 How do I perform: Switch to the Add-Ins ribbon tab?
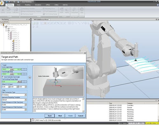tap(65, 5)
